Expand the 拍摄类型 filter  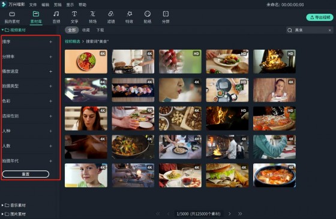(50, 86)
